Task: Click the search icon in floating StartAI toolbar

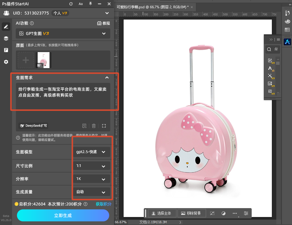Action: coord(269,49)
